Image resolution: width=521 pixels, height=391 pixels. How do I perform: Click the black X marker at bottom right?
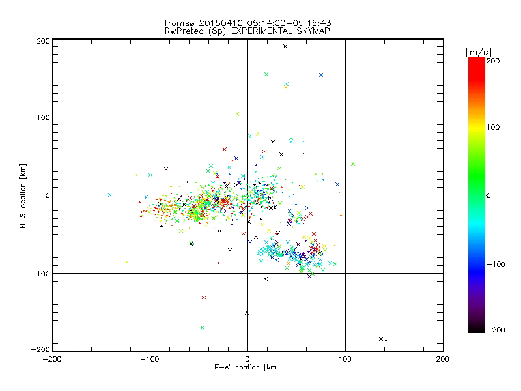[381, 339]
